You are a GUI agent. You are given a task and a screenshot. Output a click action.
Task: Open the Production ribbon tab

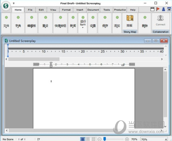coord(120,10)
